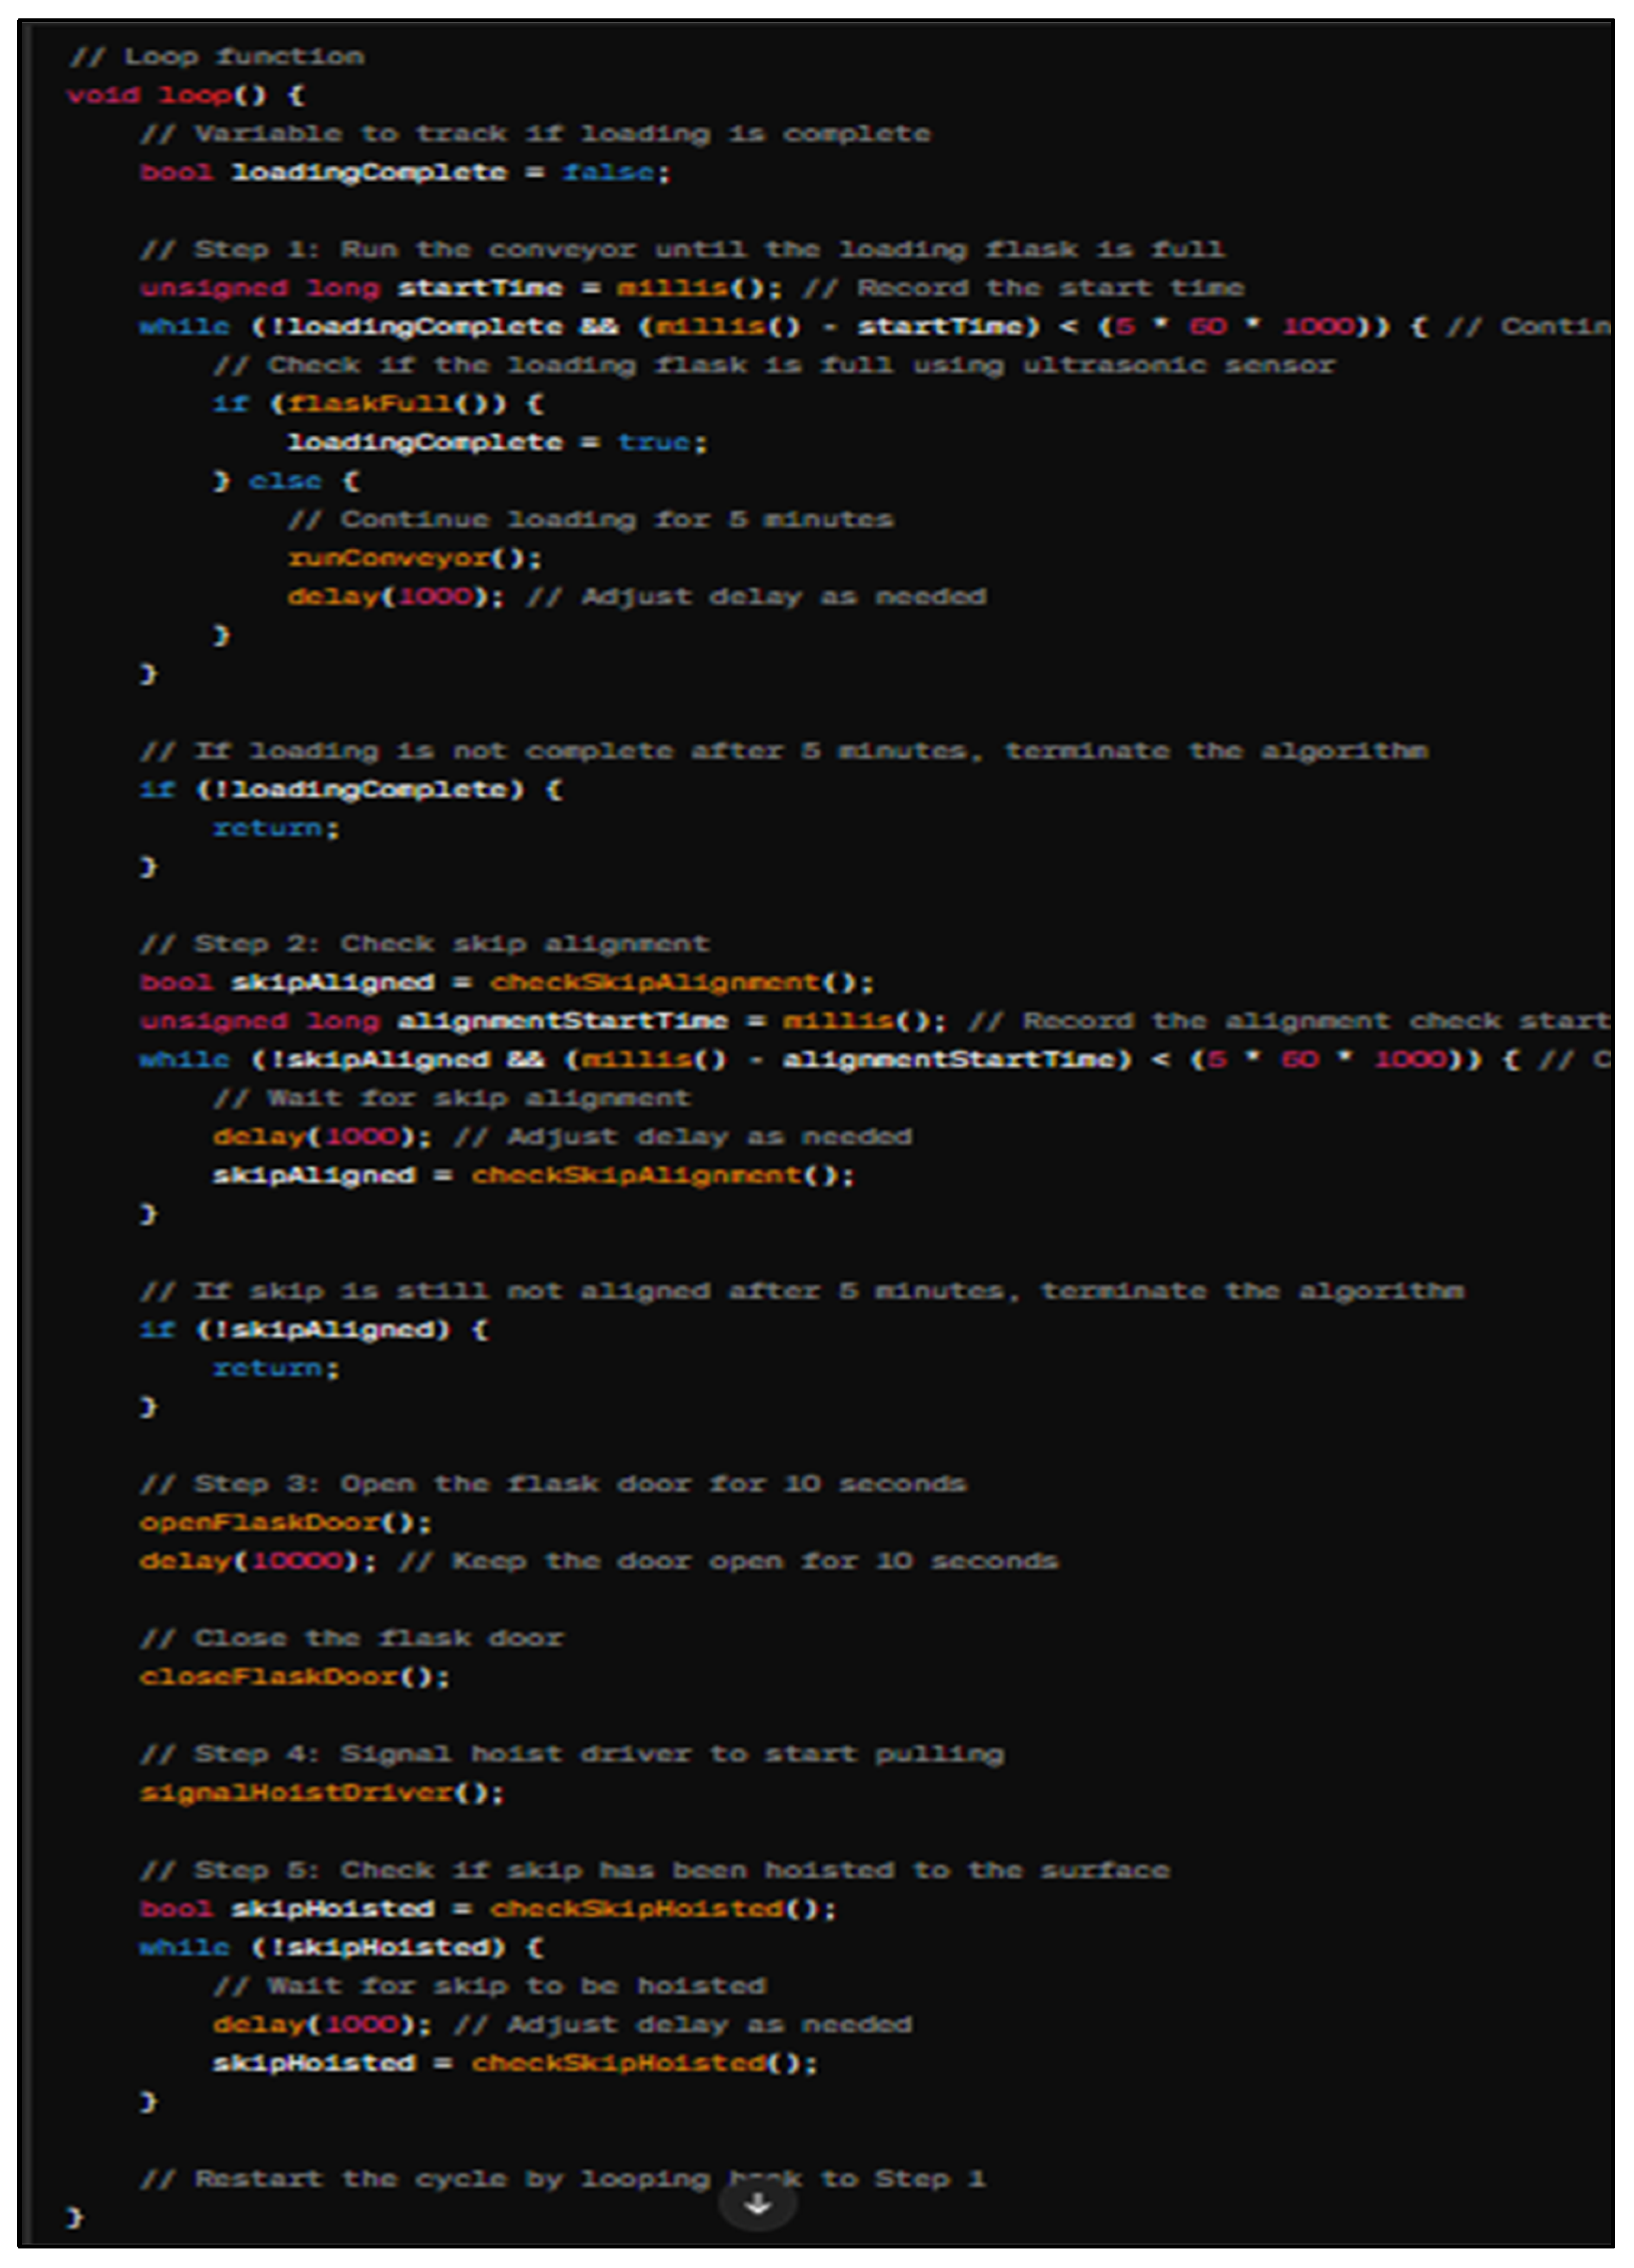Click 'bool skipHoisted = checkSkipHoisted()' line
Viewport: 1634px width, 2268px height.
(487, 1908)
